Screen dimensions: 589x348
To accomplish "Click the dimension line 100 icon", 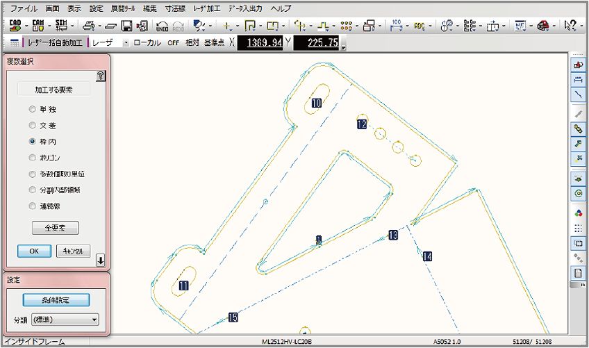I will (x=397, y=26).
